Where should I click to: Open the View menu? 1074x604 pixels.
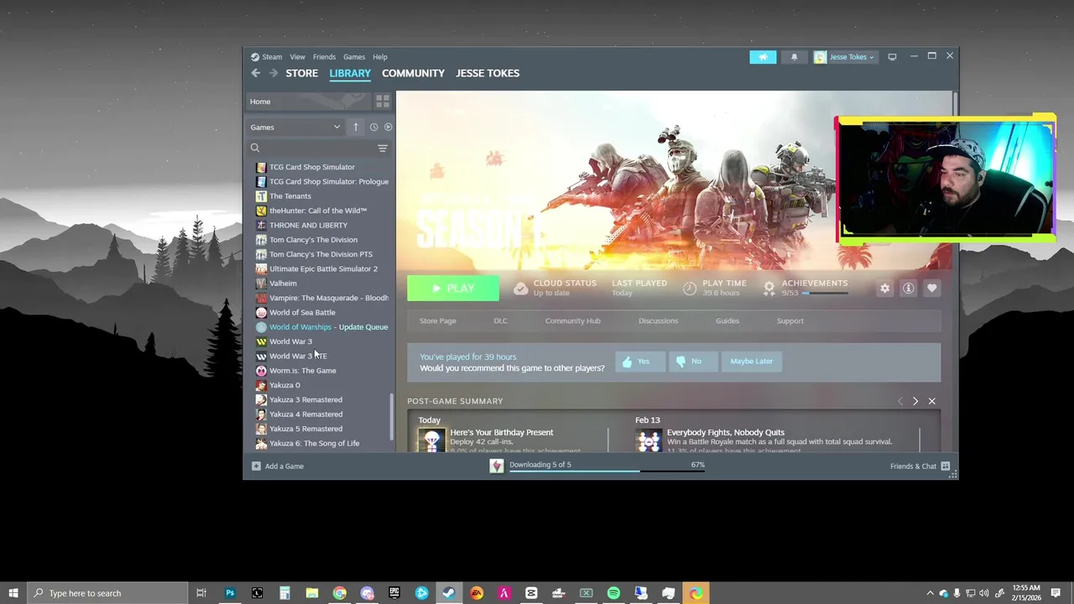tap(297, 57)
